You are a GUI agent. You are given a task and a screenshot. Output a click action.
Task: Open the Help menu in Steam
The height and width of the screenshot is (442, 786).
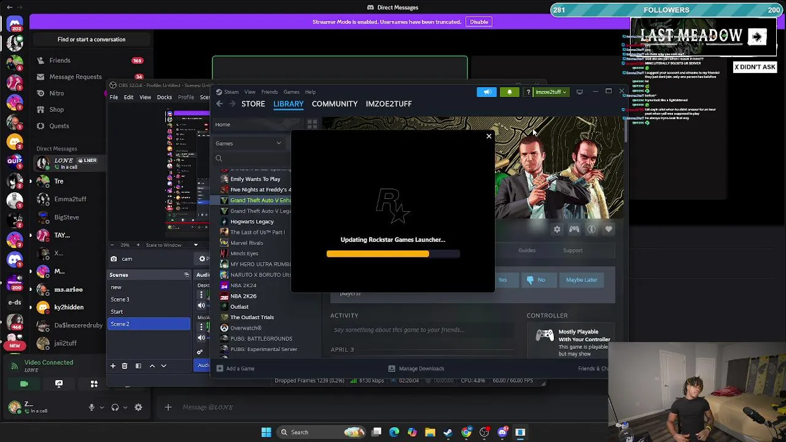310,92
